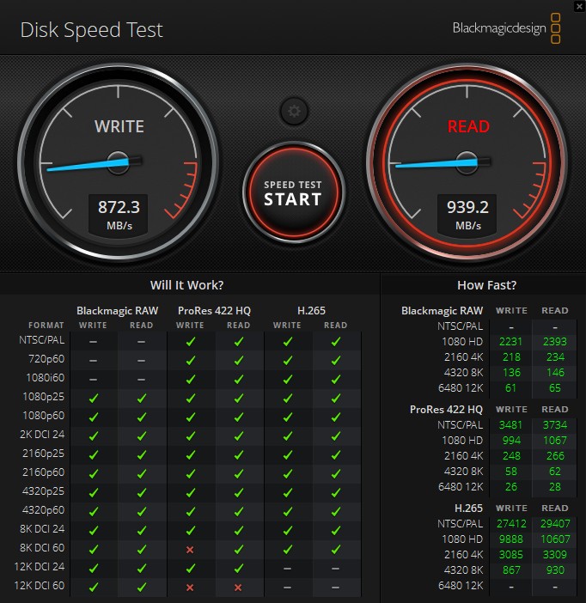Screen dimensions: 586x603
Task: Click green check for 8K DCI 24 Blackmagic RAW read
Action: [142, 530]
